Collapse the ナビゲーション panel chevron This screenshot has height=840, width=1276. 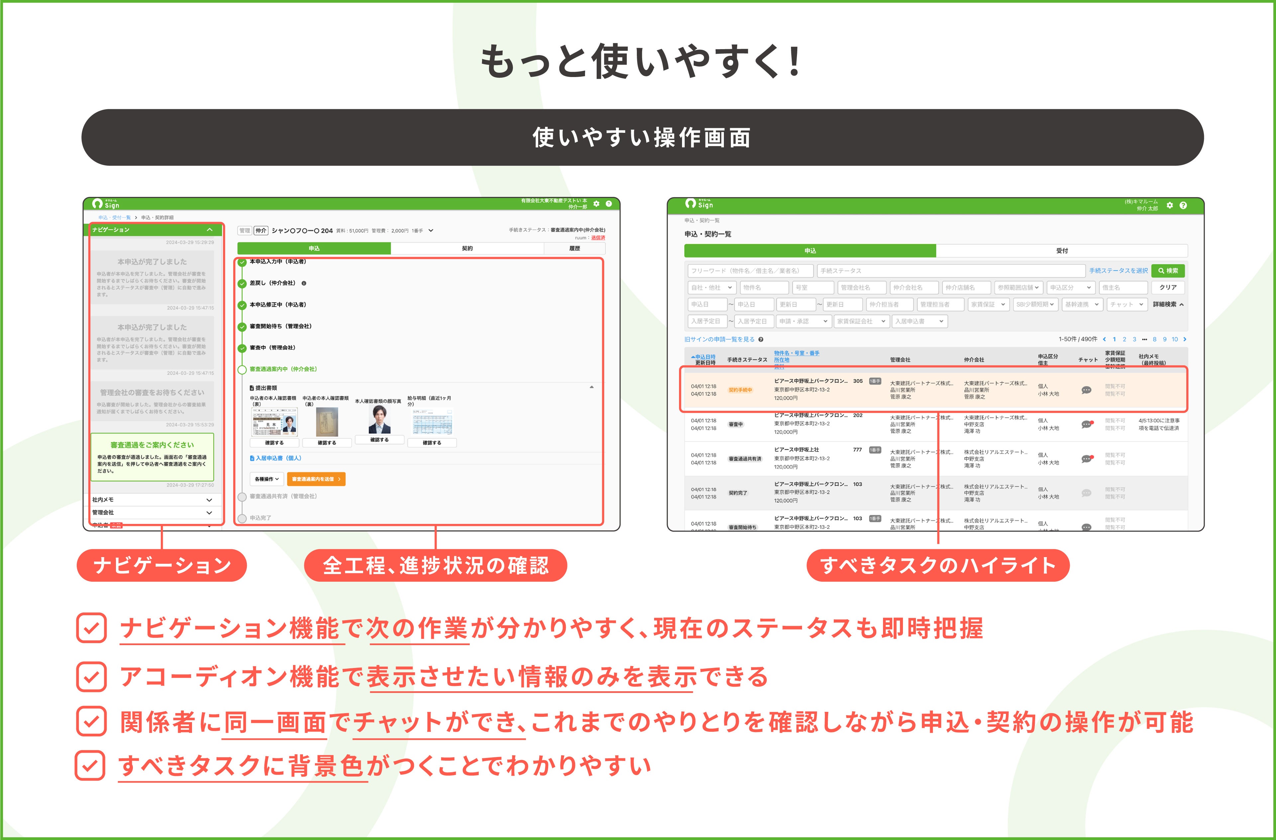210,230
